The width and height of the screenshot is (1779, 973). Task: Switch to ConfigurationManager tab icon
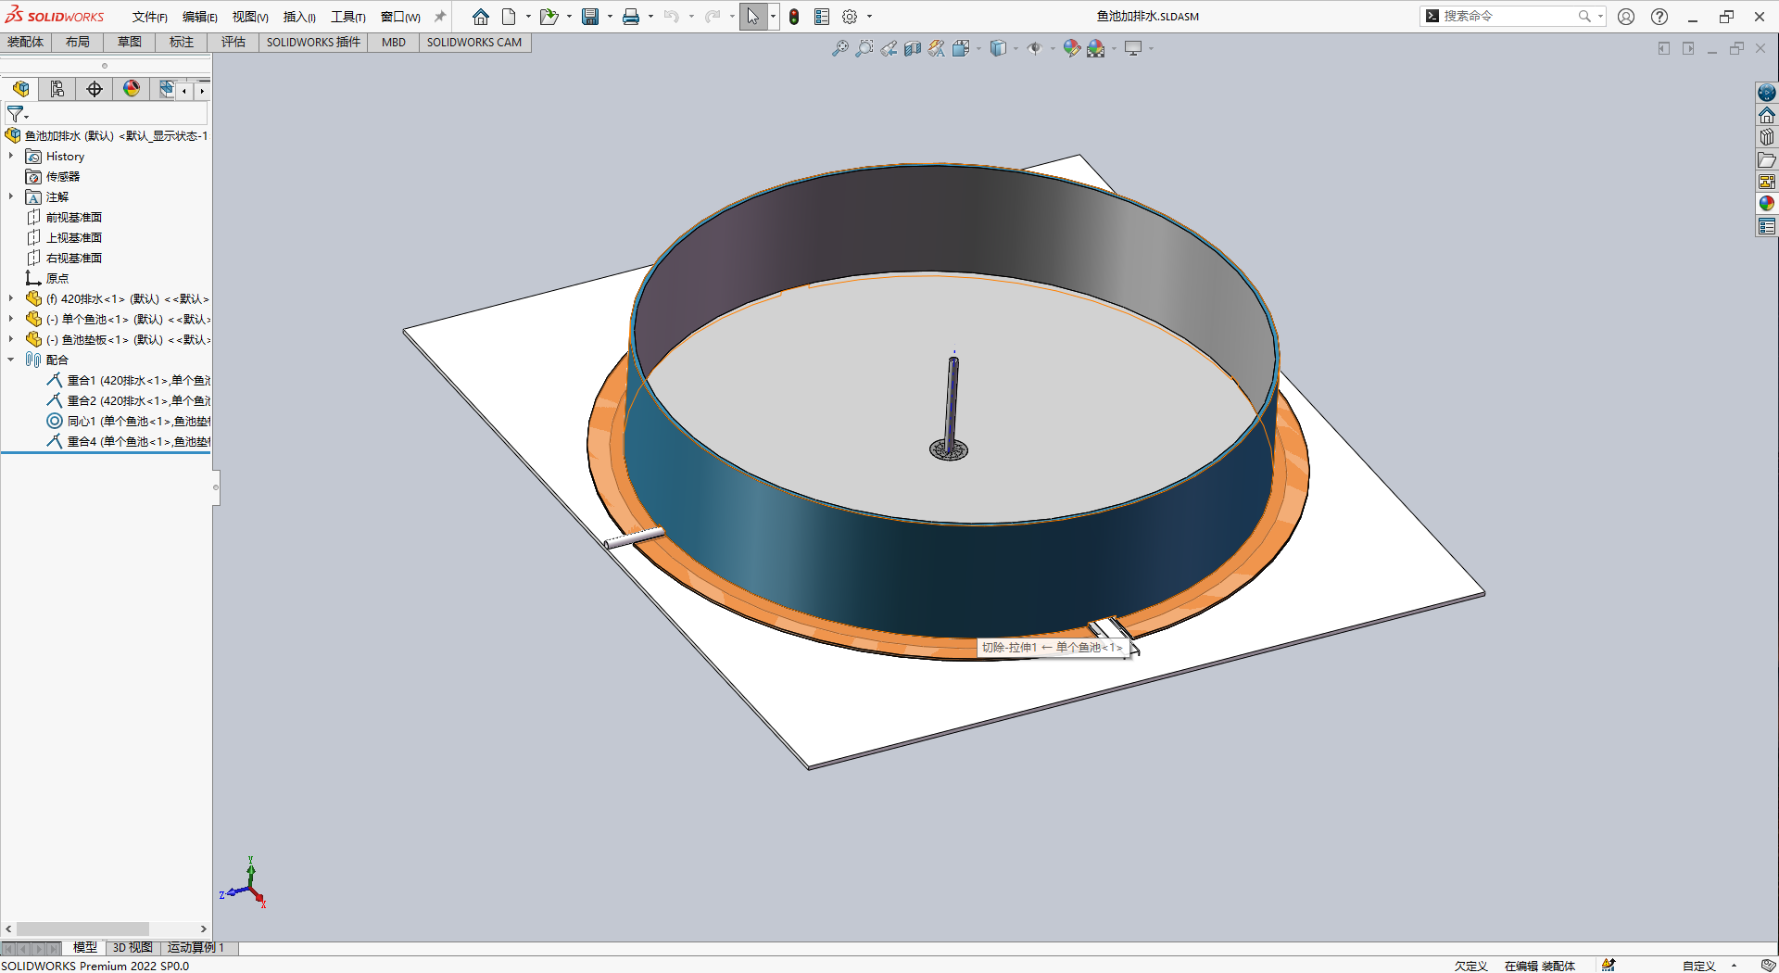(x=57, y=89)
